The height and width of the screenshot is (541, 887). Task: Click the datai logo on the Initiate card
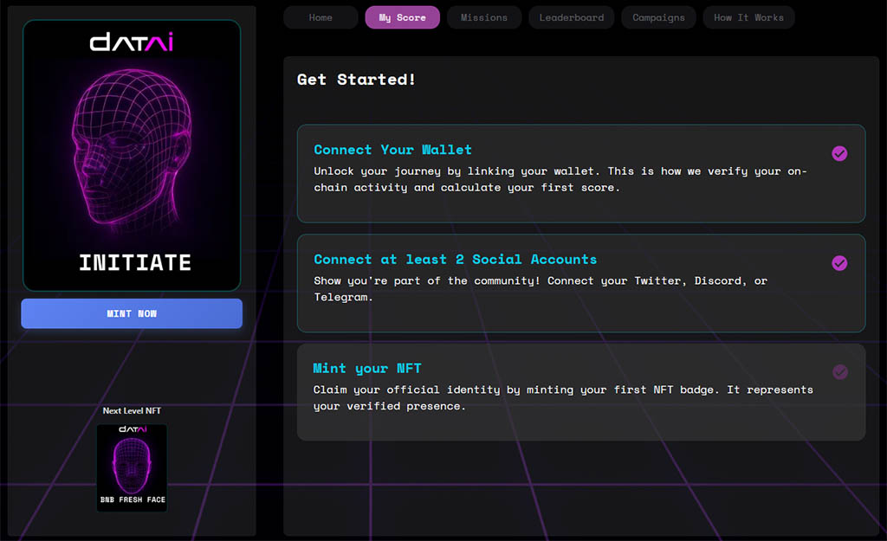click(132, 42)
